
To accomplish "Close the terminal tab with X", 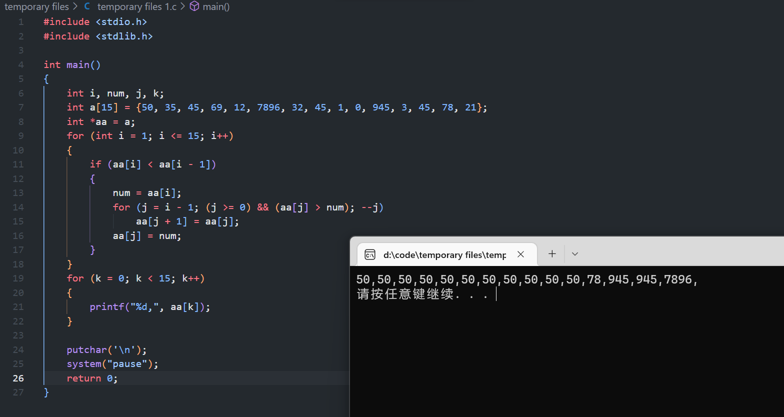I will coord(520,254).
